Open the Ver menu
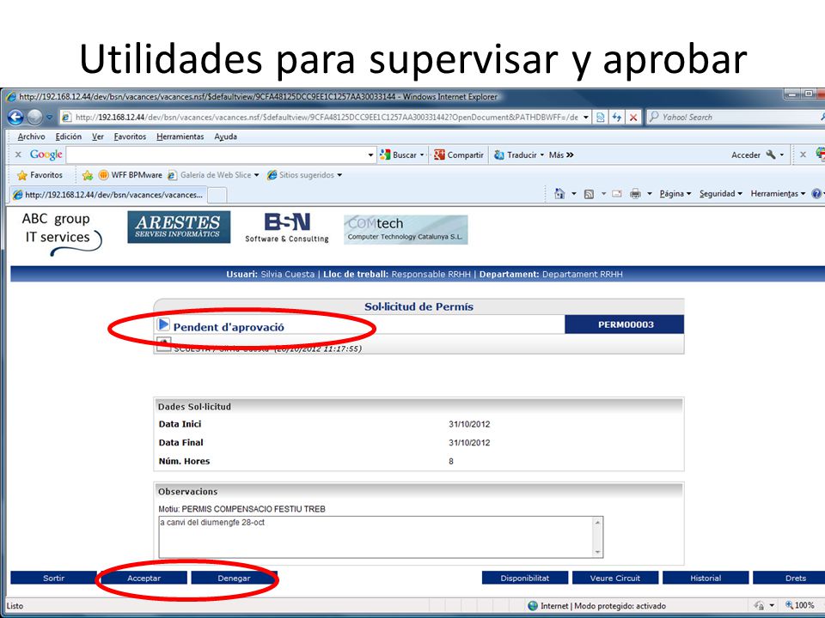Image resolution: width=825 pixels, height=618 pixels. pyautogui.click(x=98, y=136)
